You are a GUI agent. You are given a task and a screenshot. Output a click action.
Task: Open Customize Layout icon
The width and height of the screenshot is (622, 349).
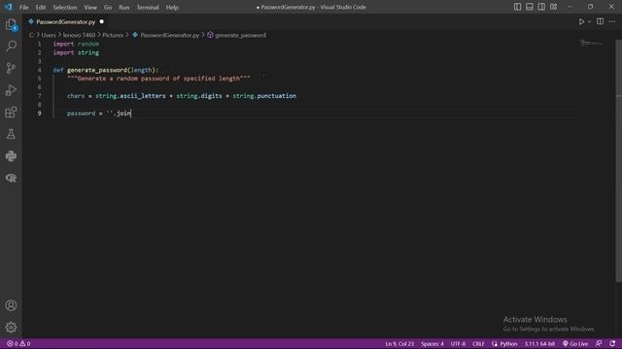coord(553,7)
